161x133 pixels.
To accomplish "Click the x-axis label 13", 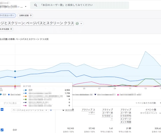I will 146,89.
